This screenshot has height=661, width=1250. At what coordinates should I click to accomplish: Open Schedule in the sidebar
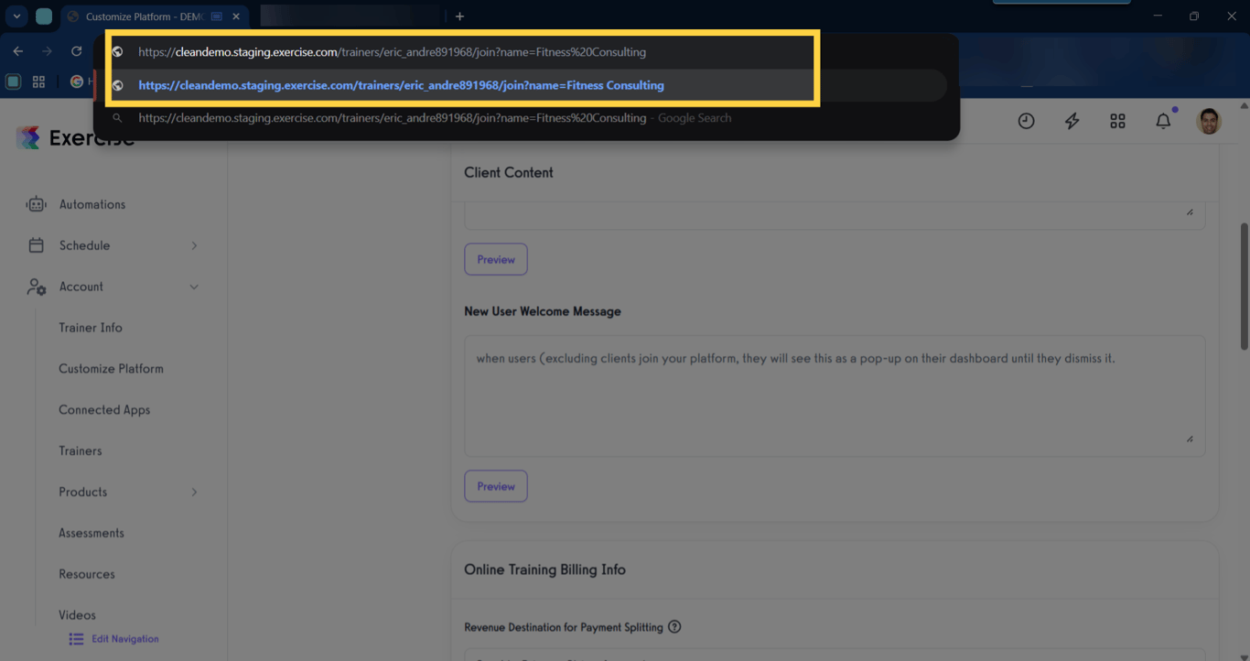click(84, 245)
